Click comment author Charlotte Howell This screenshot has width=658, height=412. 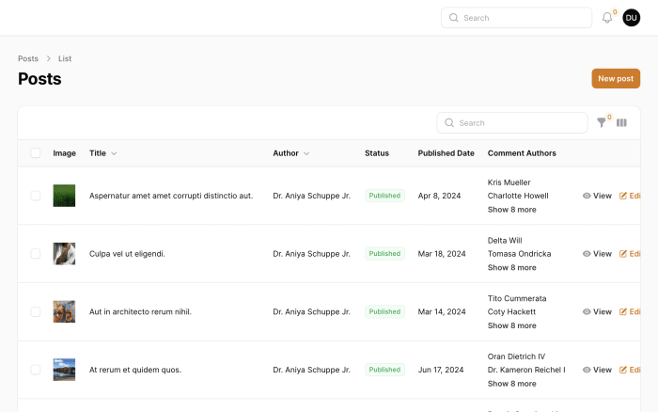tap(518, 196)
